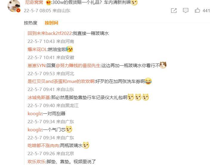Screen dimensions: 217x165
Task: Like the comment with thumbs-up icon
Action: pyautogui.click(x=197, y=10)
